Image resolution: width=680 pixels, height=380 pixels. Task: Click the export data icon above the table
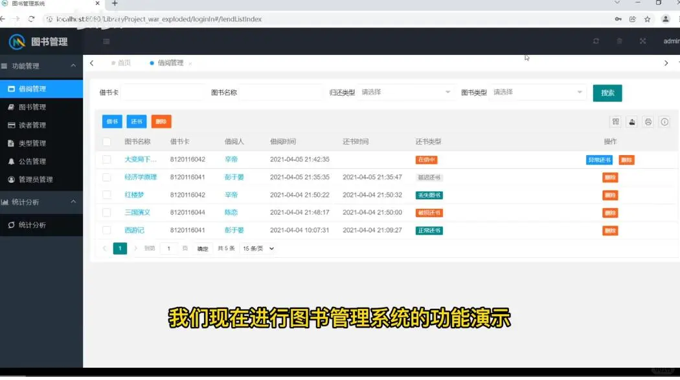tap(631, 121)
